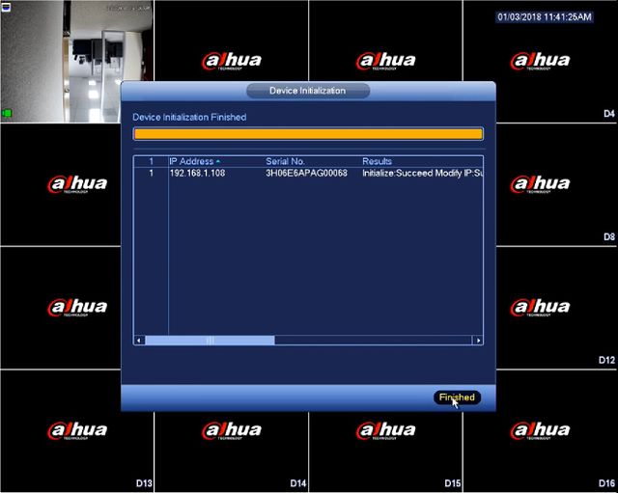Image resolution: width=618 pixels, height=493 pixels.
Task: Click the Serial No. column header
Action: tap(285, 161)
